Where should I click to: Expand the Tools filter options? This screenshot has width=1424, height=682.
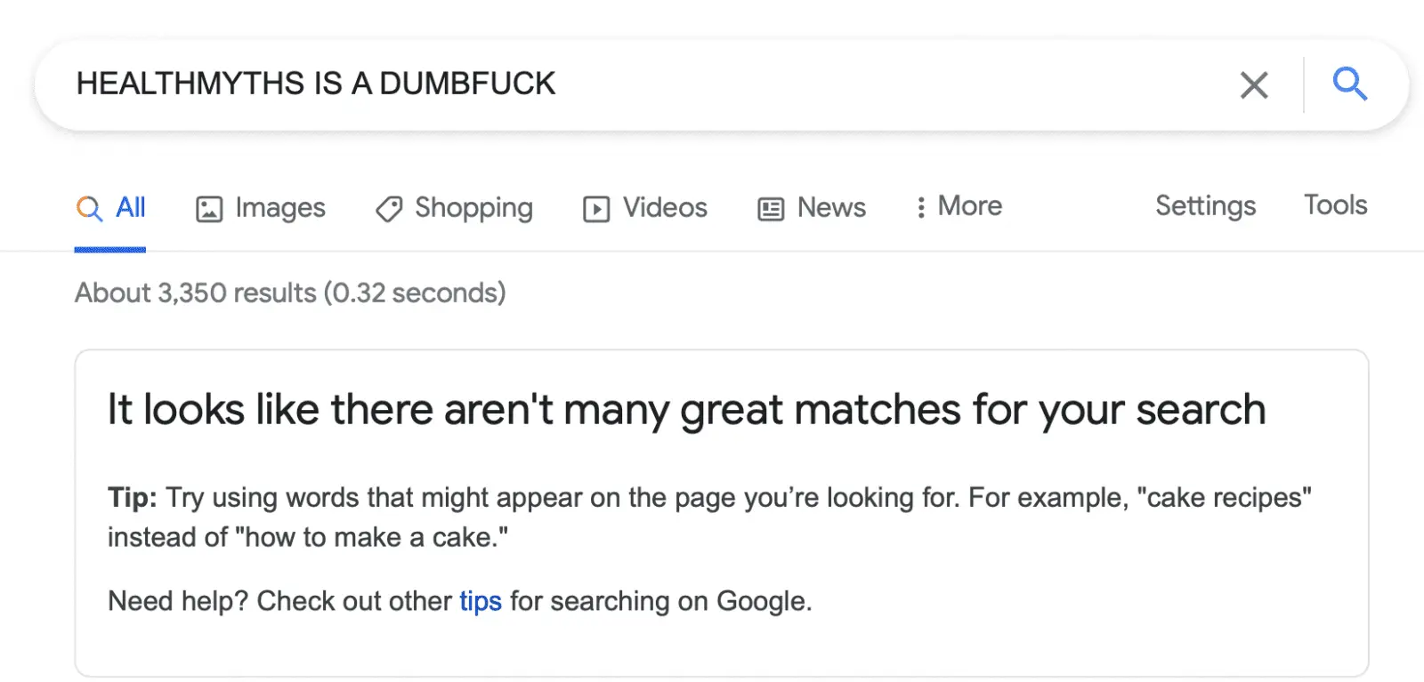pos(1335,205)
